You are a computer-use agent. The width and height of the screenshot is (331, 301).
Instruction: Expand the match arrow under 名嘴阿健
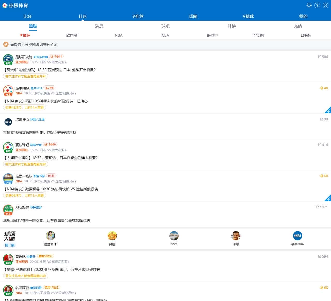pos(76,293)
